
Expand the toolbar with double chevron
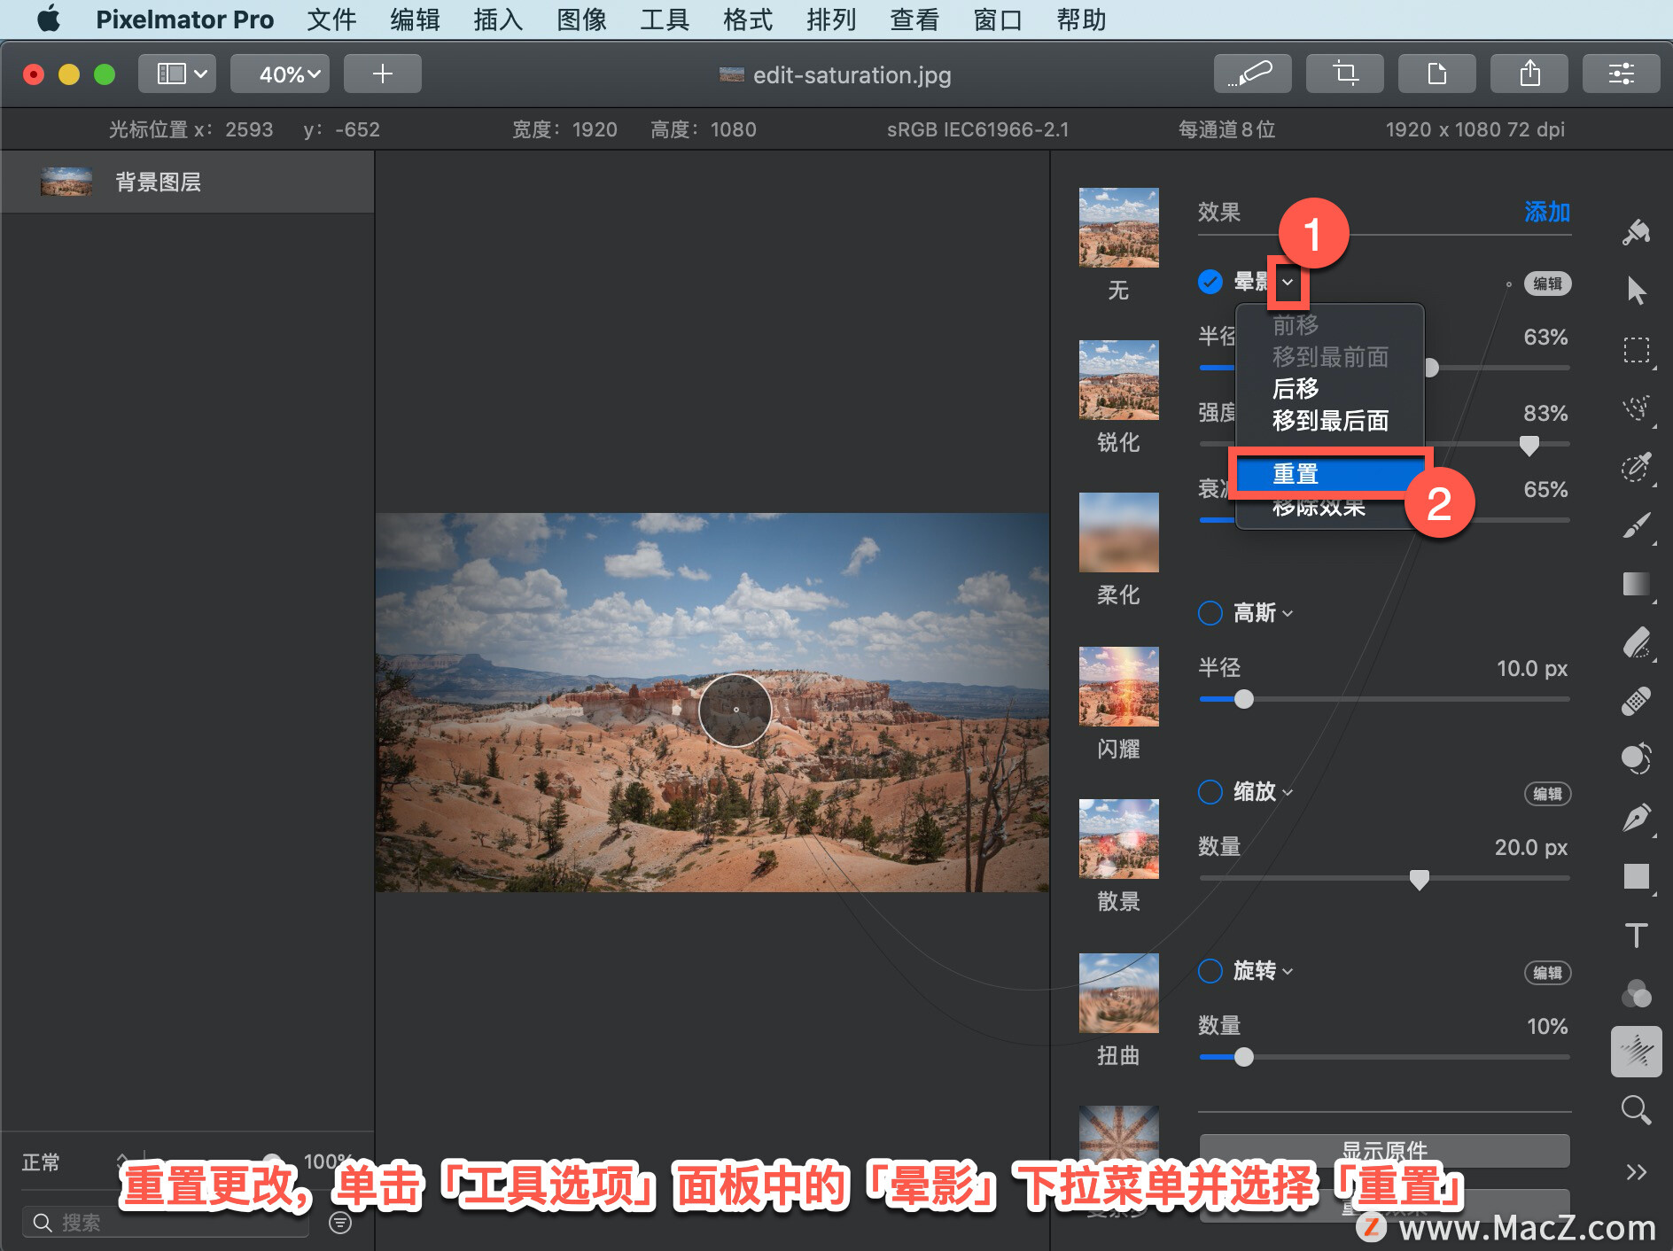coord(1636,1172)
